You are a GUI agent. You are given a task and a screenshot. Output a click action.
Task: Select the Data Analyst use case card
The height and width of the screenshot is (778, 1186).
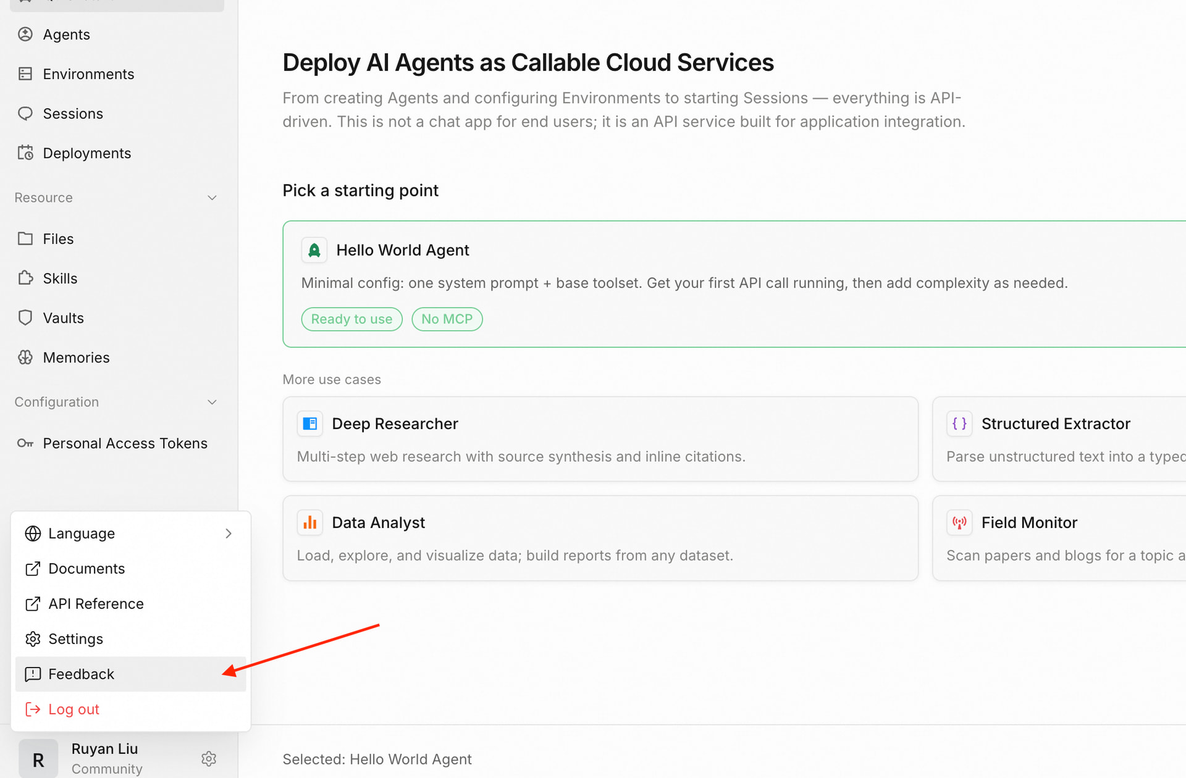[600, 538]
